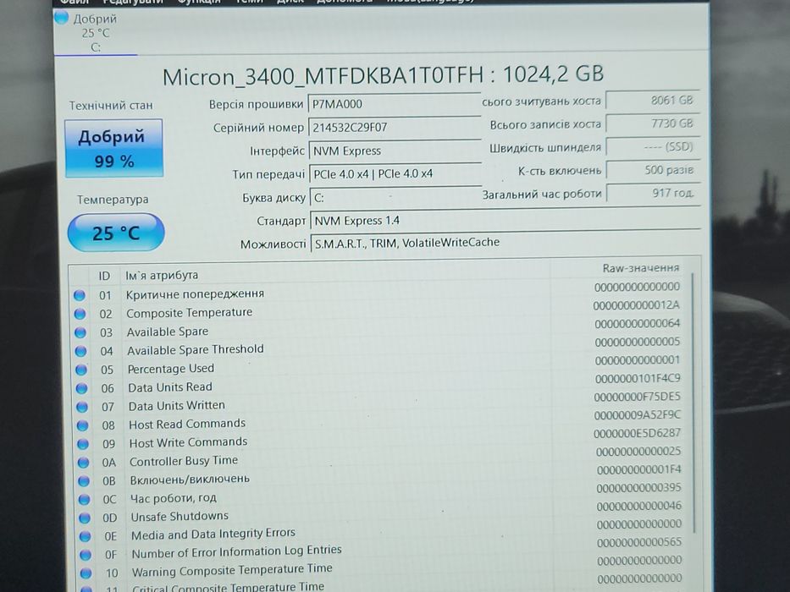Click the power-on count value 500 разів

(653, 170)
